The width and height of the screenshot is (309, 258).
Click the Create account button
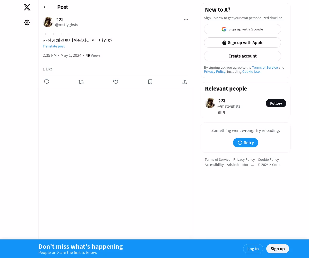point(243,56)
